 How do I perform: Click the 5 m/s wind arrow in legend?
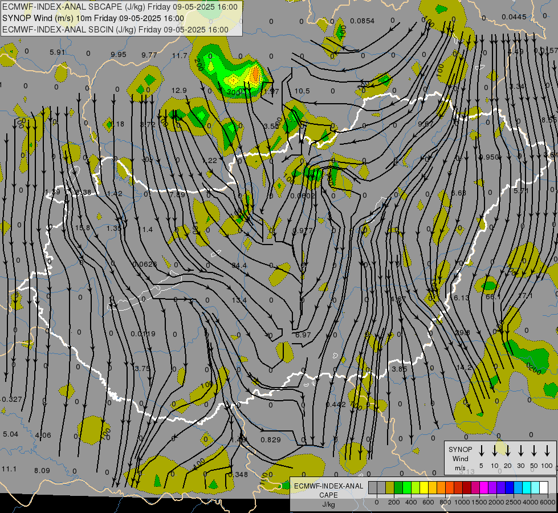point(481,450)
